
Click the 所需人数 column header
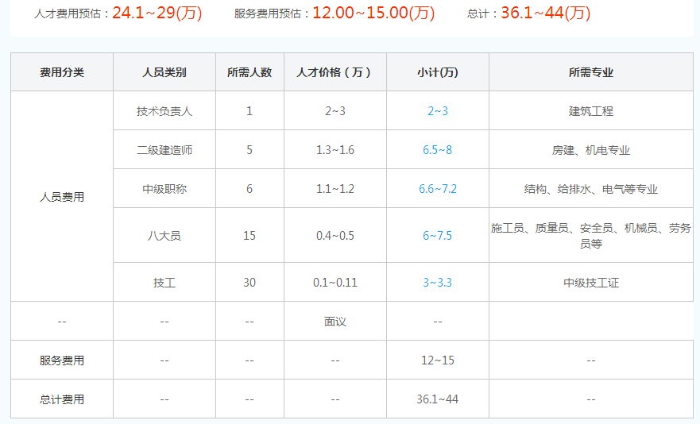249,72
